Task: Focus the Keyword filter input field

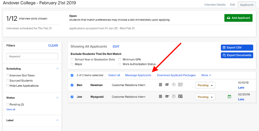Action: [32, 56]
